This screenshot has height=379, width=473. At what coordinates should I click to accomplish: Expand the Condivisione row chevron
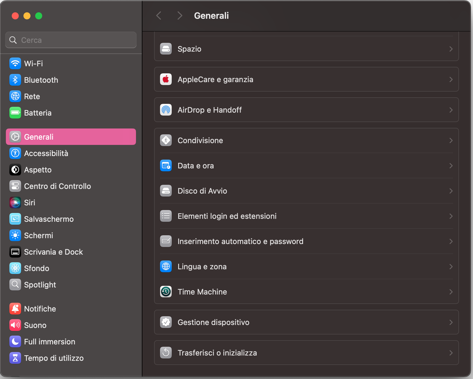[451, 140]
